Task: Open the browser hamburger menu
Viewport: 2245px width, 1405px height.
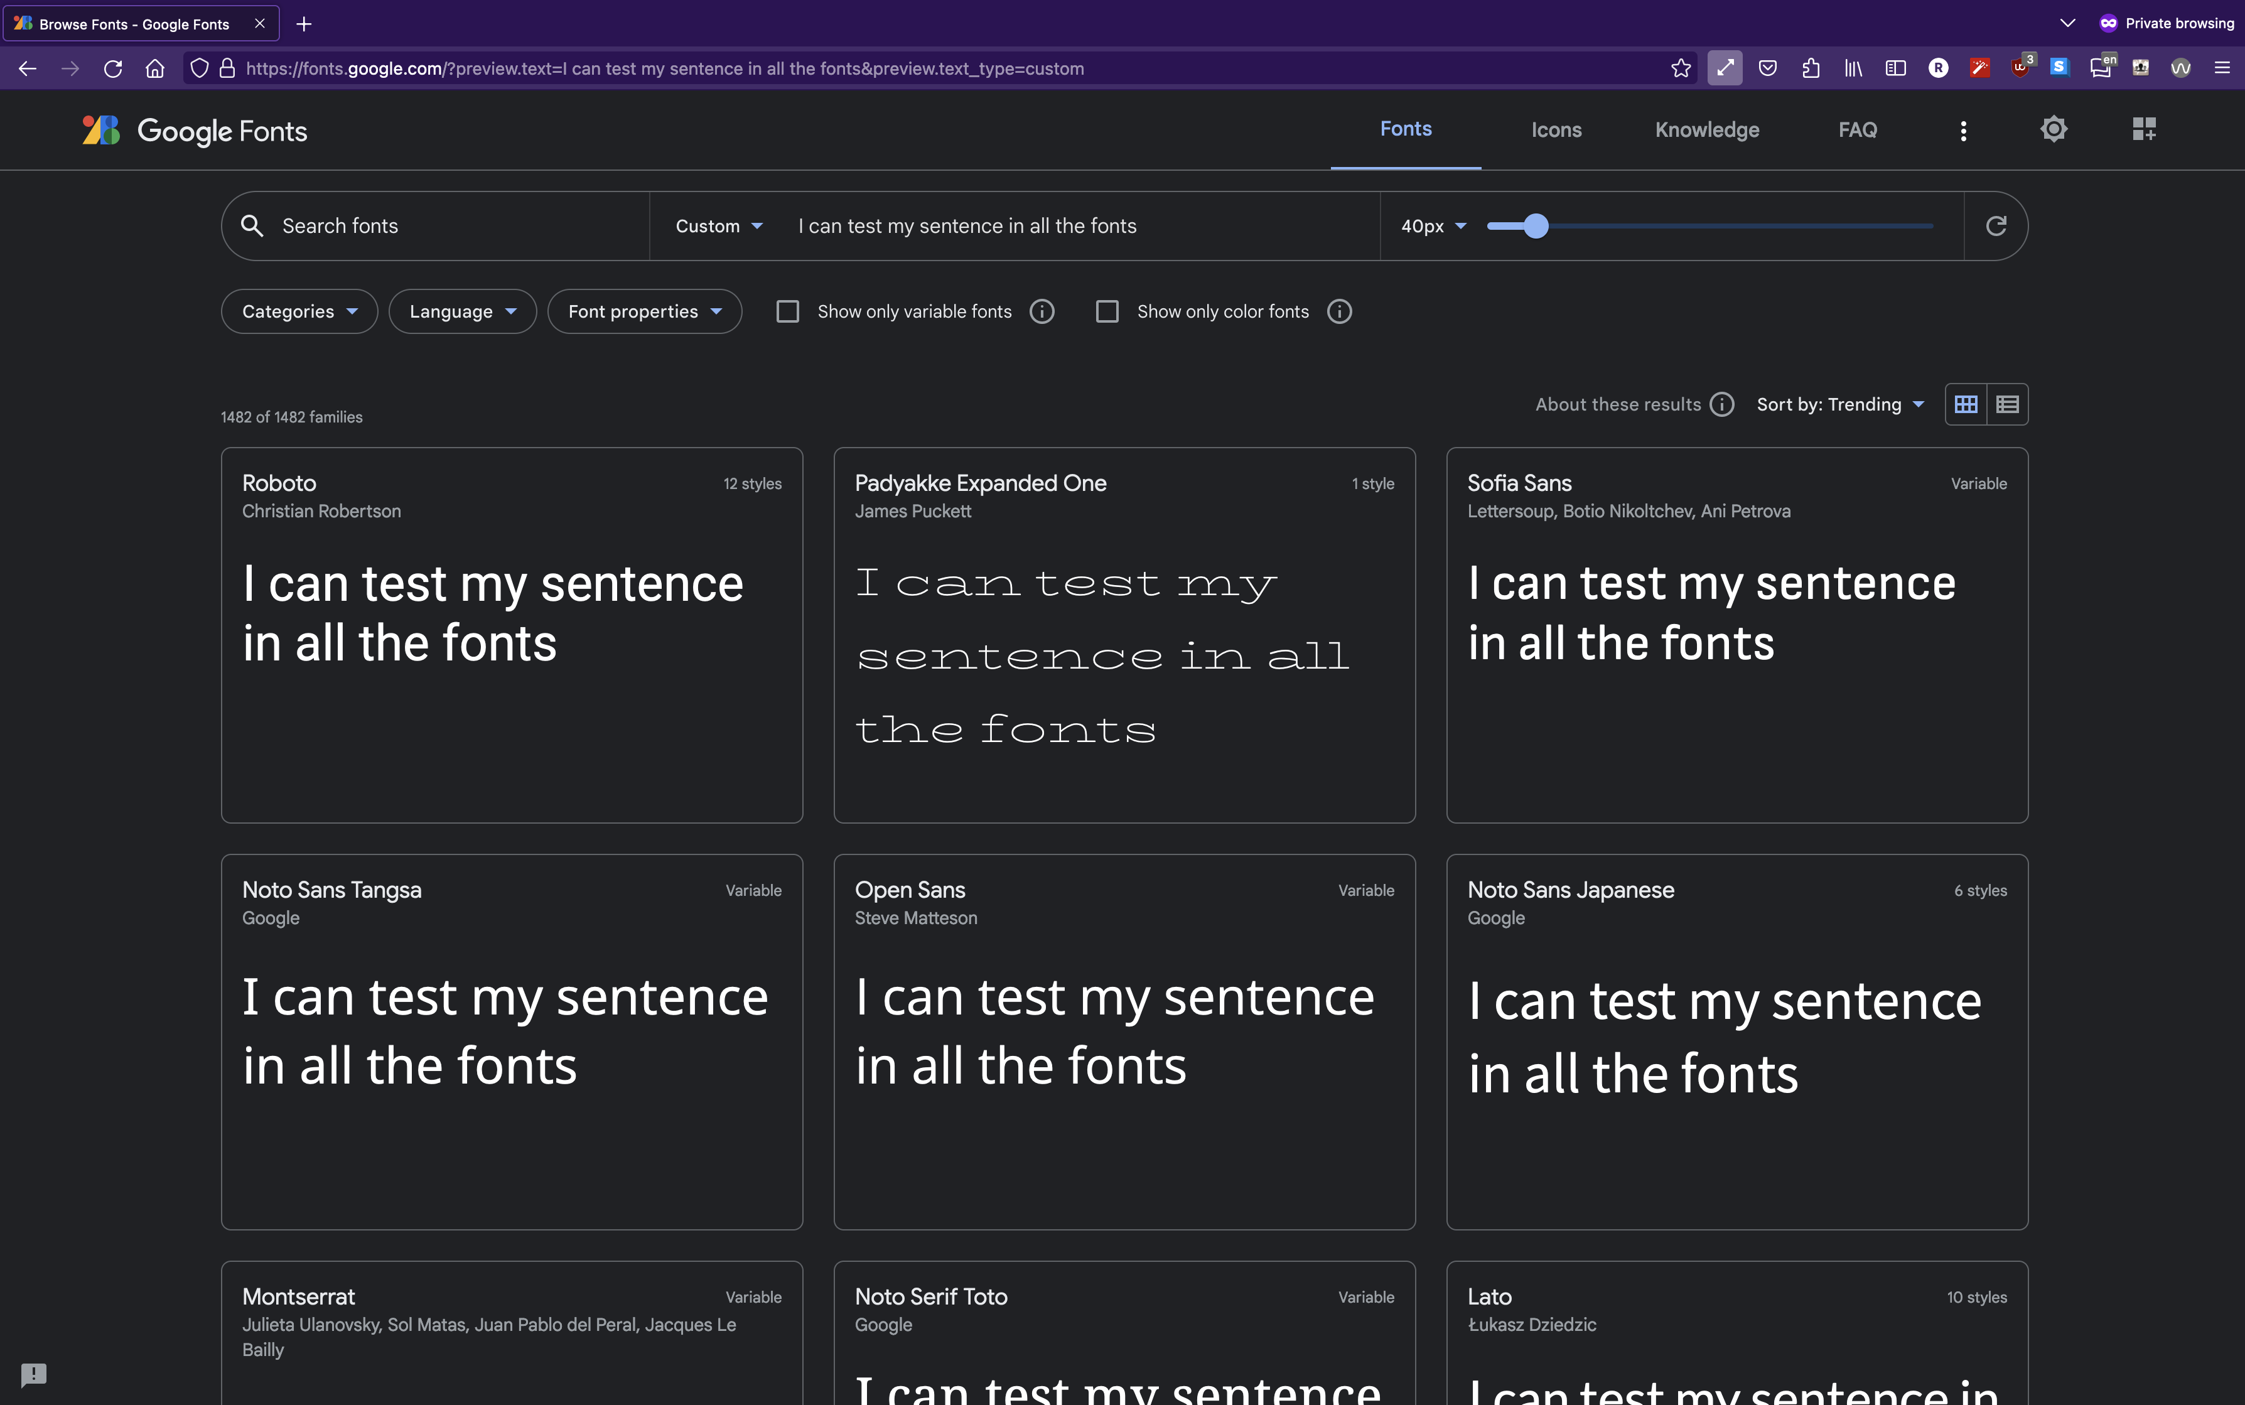Action: (2222, 68)
